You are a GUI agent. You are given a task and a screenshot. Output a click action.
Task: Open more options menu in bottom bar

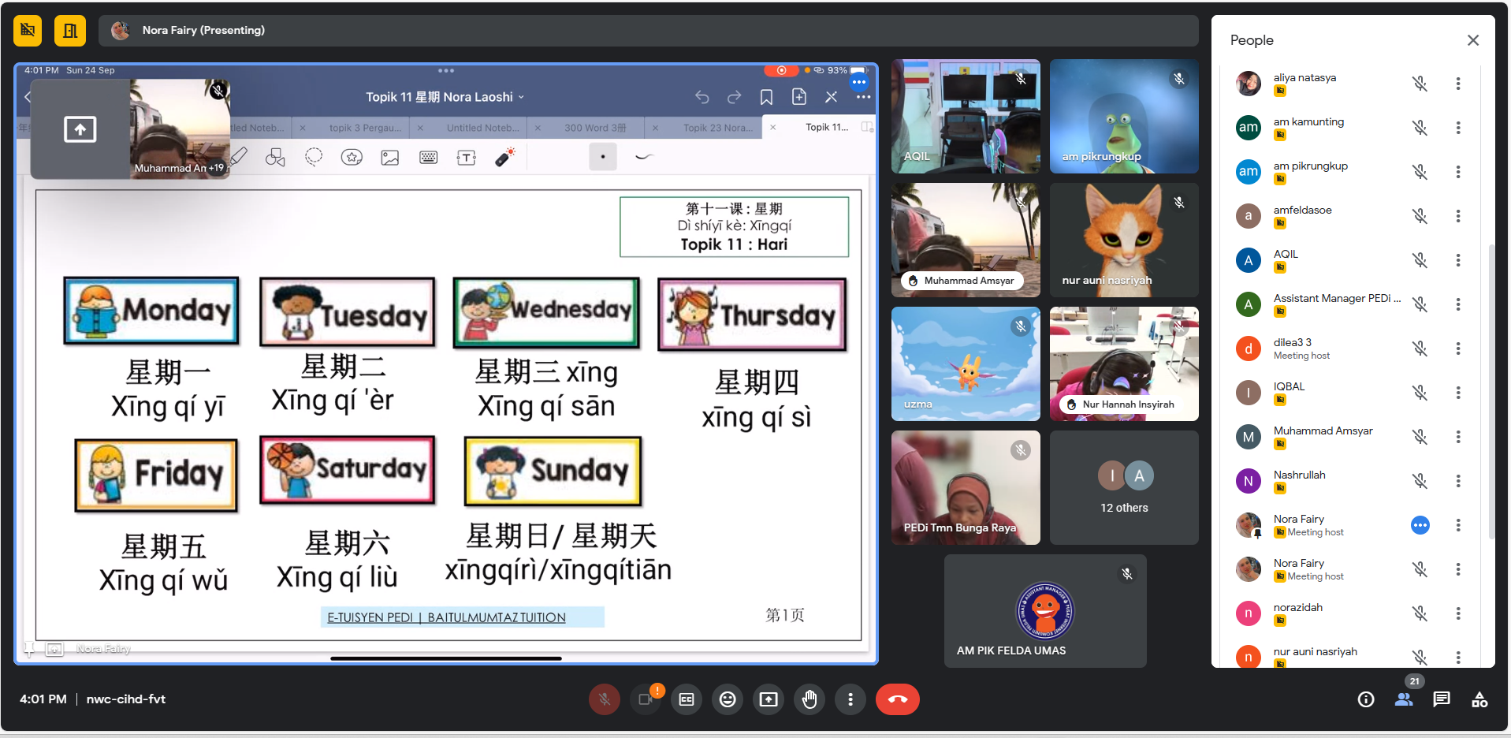(850, 699)
